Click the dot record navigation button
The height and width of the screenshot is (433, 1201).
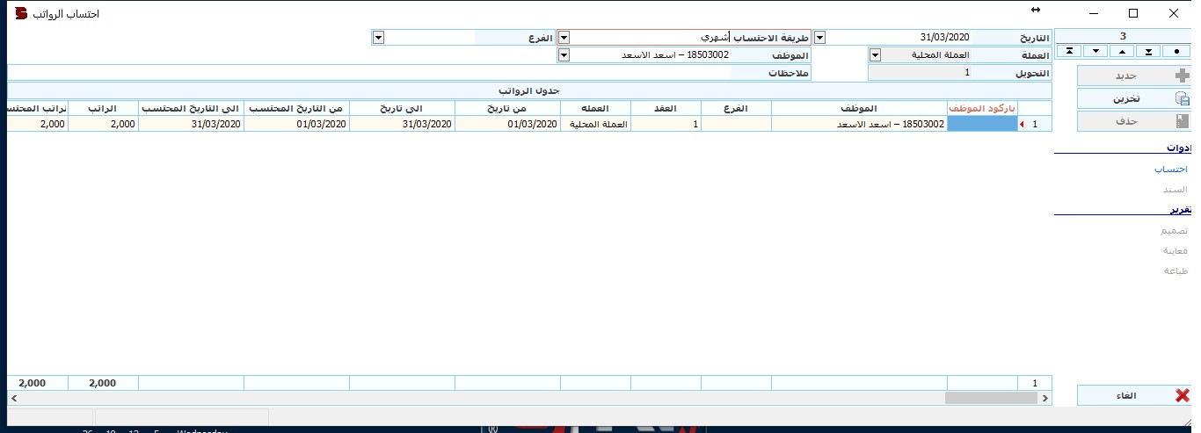click(x=1176, y=52)
